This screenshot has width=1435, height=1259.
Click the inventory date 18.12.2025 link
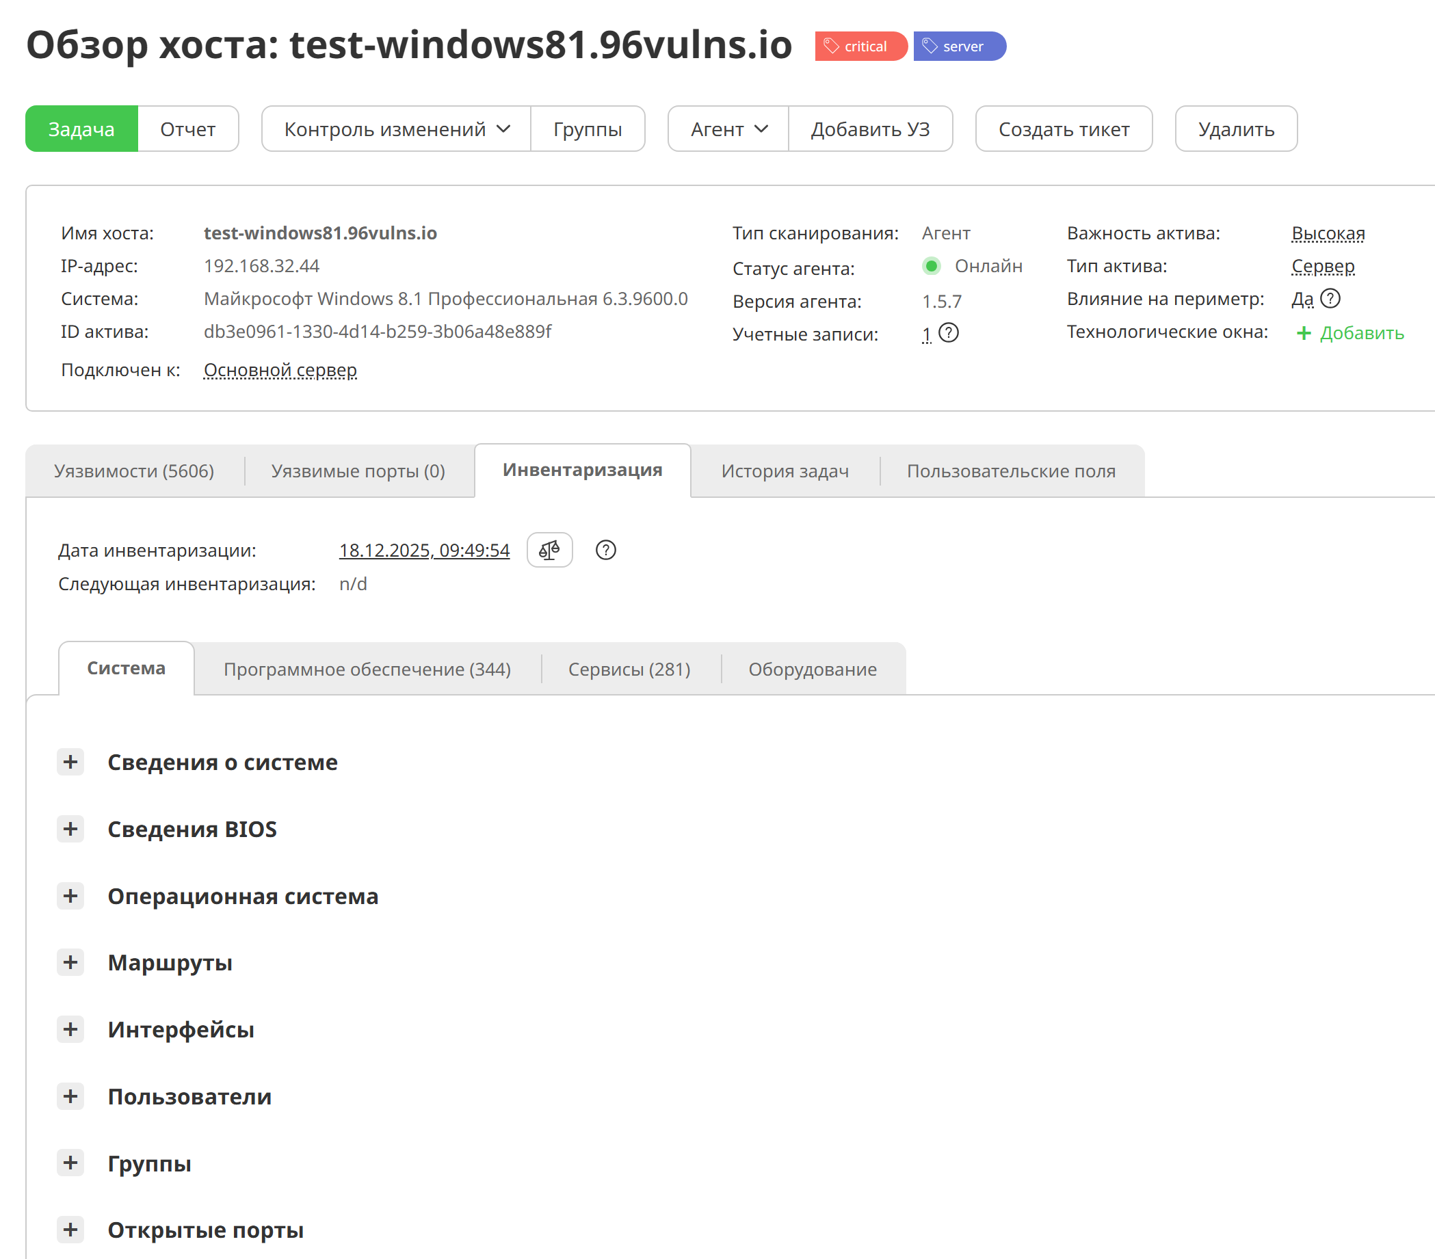pos(424,551)
